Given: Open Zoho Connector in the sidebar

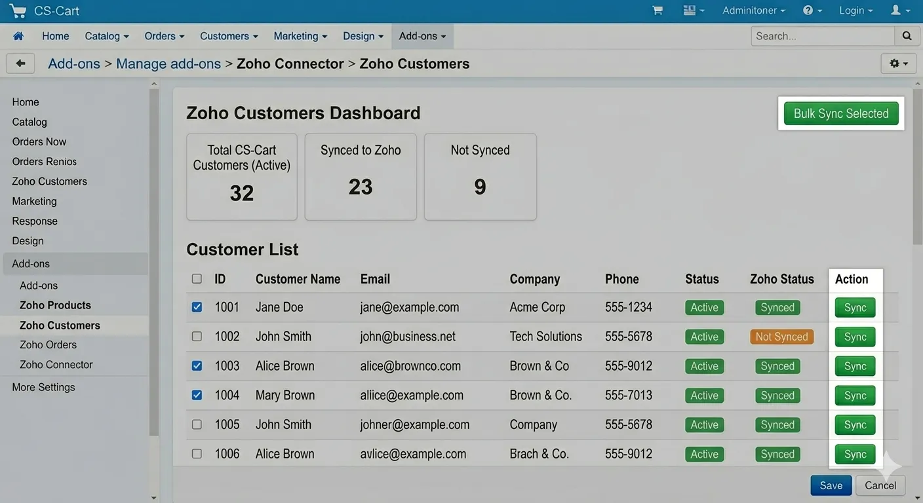Looking at the screenshot, I should 56,365.
